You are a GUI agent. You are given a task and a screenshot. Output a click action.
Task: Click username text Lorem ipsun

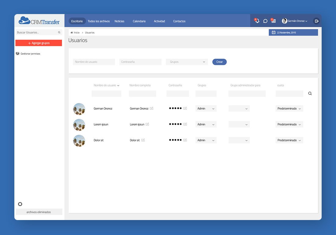pyautogui.click(x=101, y=124)
